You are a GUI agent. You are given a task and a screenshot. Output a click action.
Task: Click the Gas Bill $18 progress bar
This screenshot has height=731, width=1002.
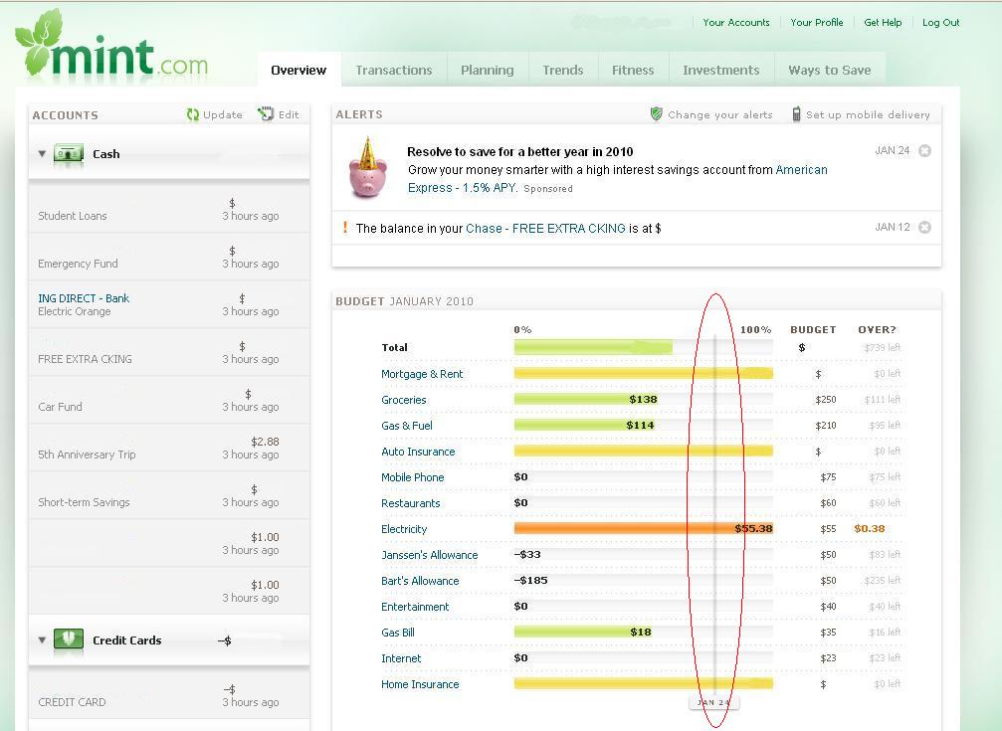point(584,632)
